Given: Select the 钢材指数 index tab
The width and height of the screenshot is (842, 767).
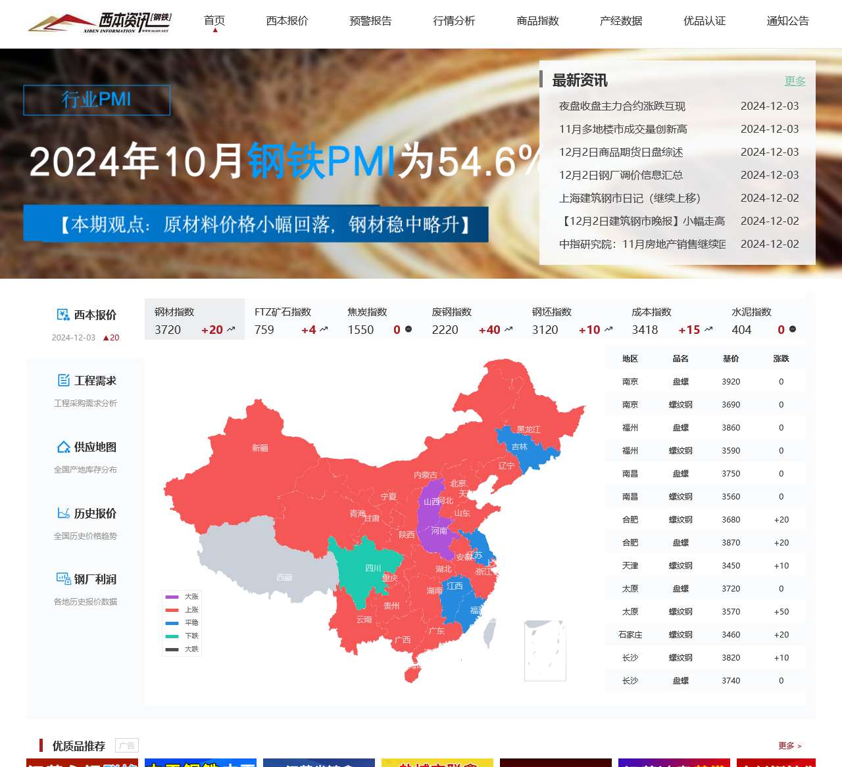Looking at the screenshot, I should click(195, 319).
